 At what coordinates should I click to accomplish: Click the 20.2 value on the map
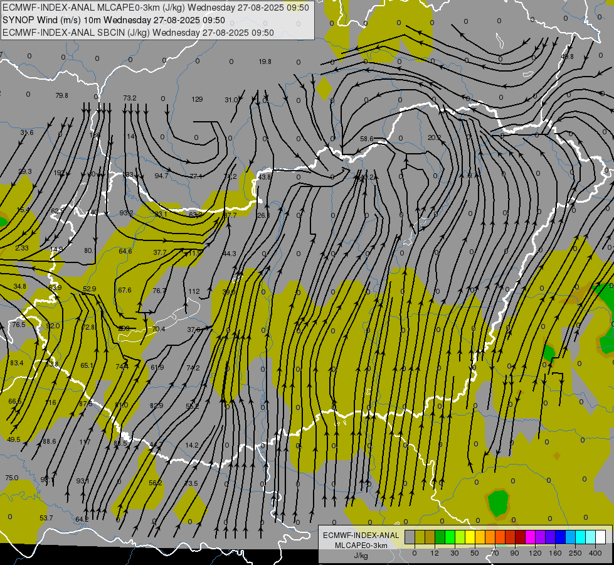coord(434,137)
